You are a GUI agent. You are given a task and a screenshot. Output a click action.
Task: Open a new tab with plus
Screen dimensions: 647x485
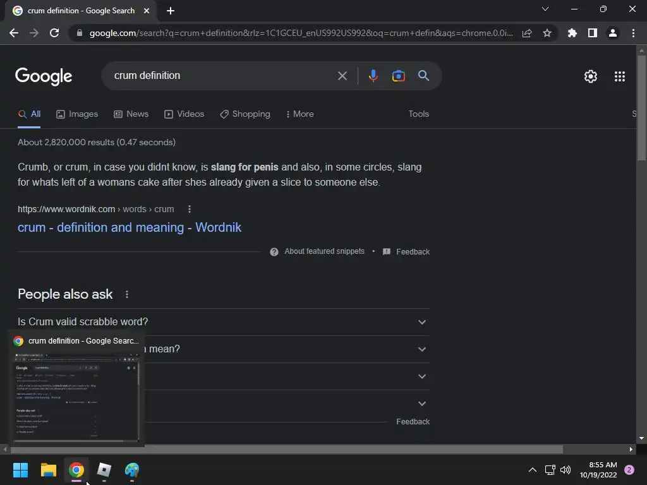point(171,11)
